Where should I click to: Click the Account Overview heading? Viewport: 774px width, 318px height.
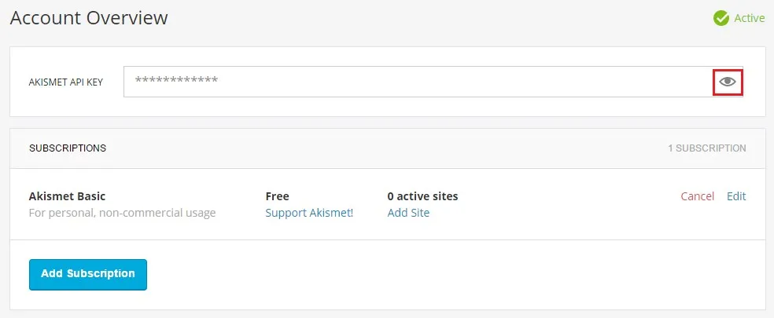click(89, 17)
